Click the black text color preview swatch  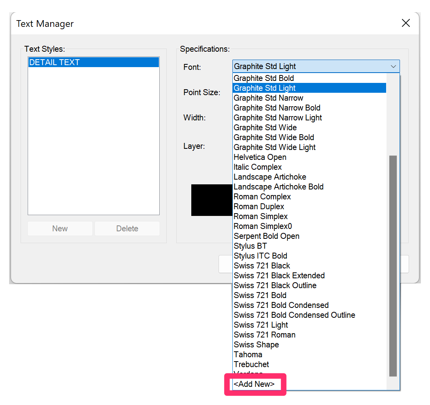coord(211,200)
